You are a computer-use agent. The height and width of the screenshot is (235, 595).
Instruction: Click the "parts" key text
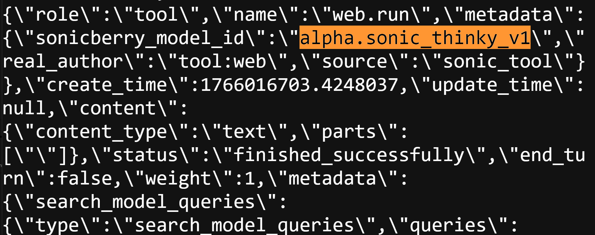[x=348, y=132]
